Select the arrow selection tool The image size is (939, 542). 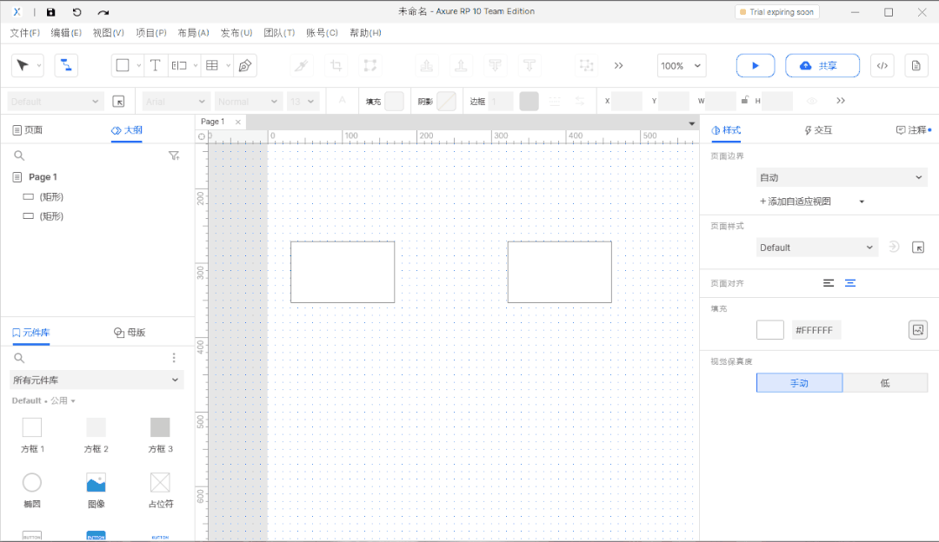pyautogui.click(x=23, y=65)
